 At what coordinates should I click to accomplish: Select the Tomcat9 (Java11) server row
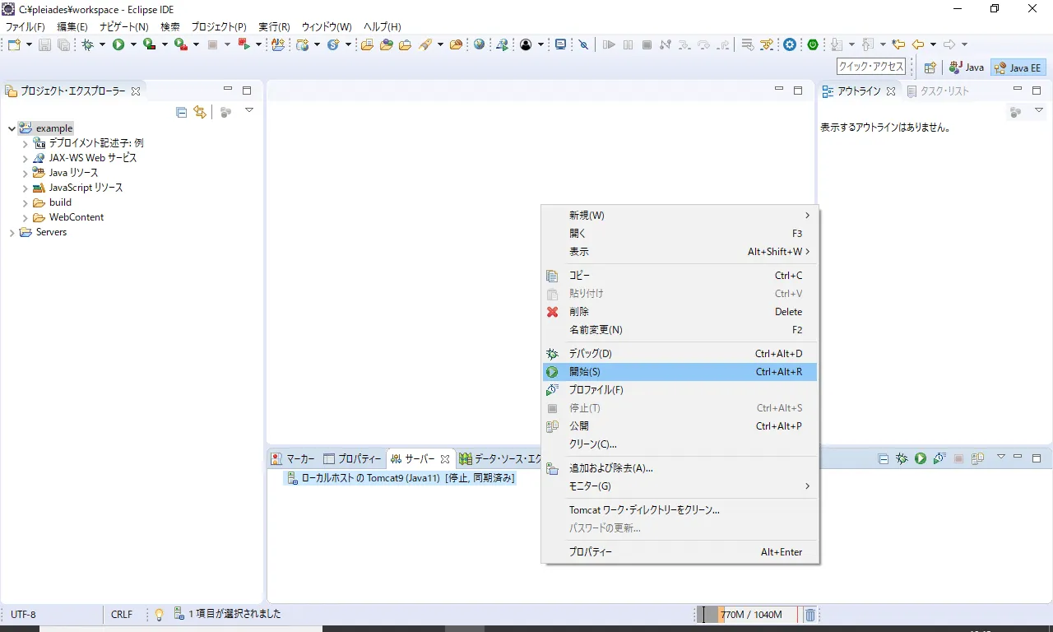pyautogui.click(x=400, y=478)
